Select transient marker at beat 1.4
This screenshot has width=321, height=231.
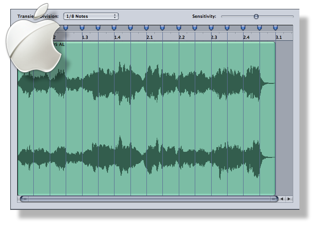point(114,28)
